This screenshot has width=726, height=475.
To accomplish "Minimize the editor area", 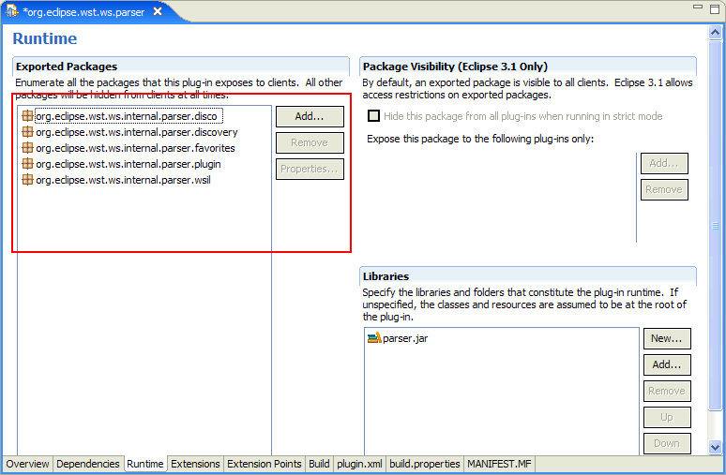I will 698,7.
